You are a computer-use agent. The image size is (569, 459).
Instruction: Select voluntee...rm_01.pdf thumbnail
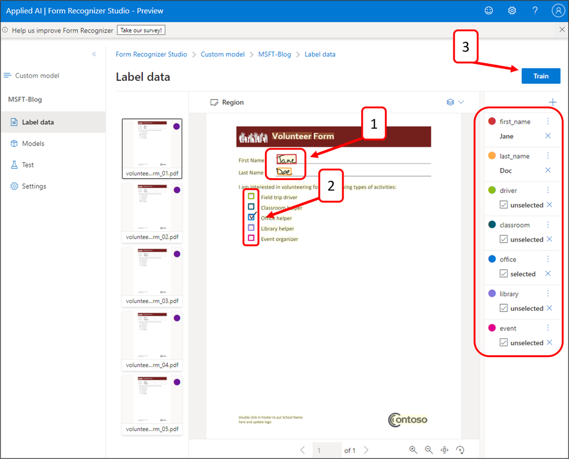[x=152, y=149]
